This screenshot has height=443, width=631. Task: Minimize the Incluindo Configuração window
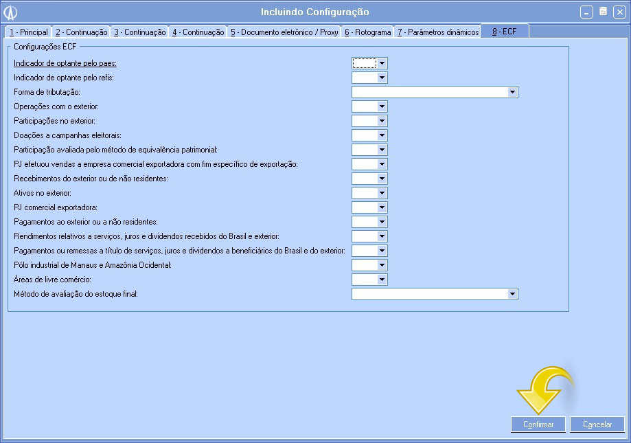click(586, 12)
